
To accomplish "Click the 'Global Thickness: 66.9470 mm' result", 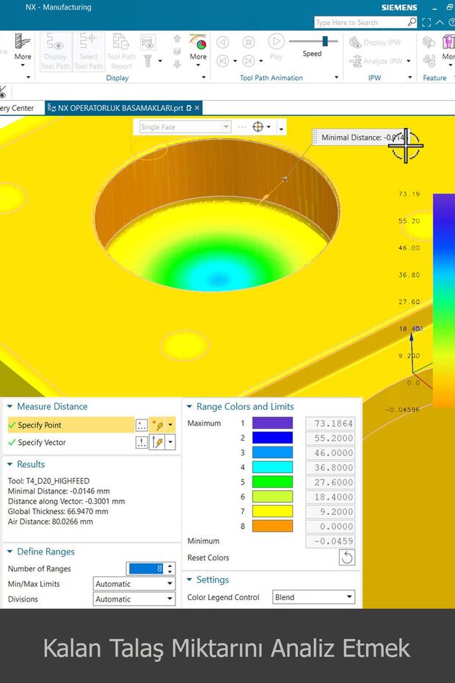I will [x=58, y=511].
